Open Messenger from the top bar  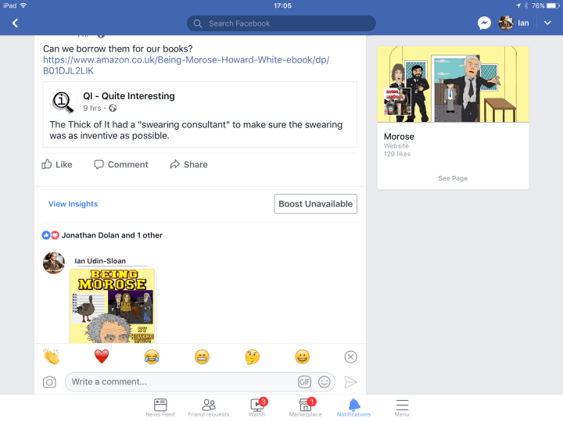[484, 23]
